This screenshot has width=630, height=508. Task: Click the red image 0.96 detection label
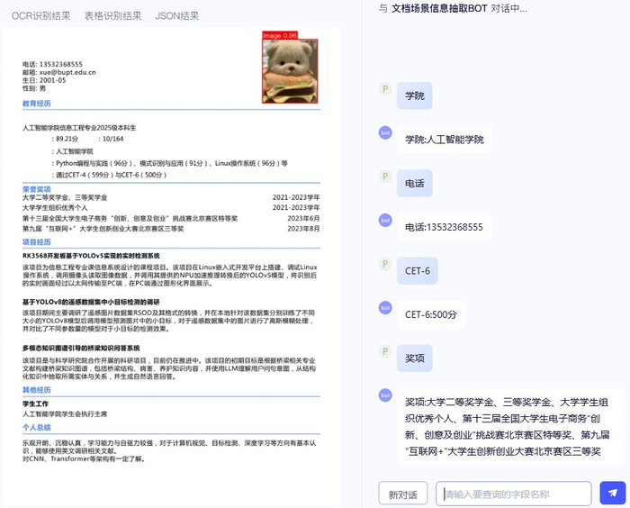click(x=280, y=35)
